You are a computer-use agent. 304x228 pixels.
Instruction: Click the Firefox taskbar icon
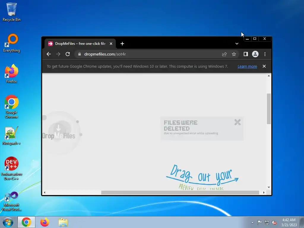pos(45,222)
